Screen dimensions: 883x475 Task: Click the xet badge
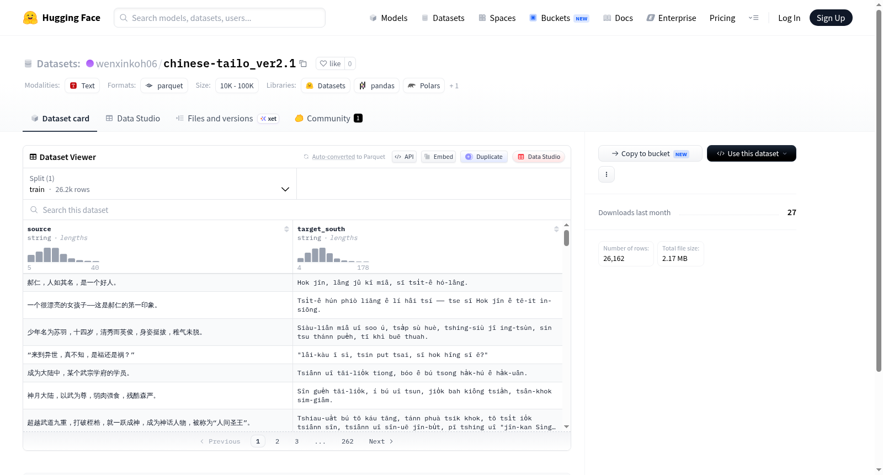[x=269, y=119]
